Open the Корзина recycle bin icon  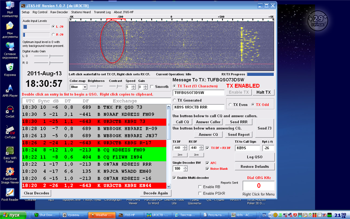click(10, 67)
